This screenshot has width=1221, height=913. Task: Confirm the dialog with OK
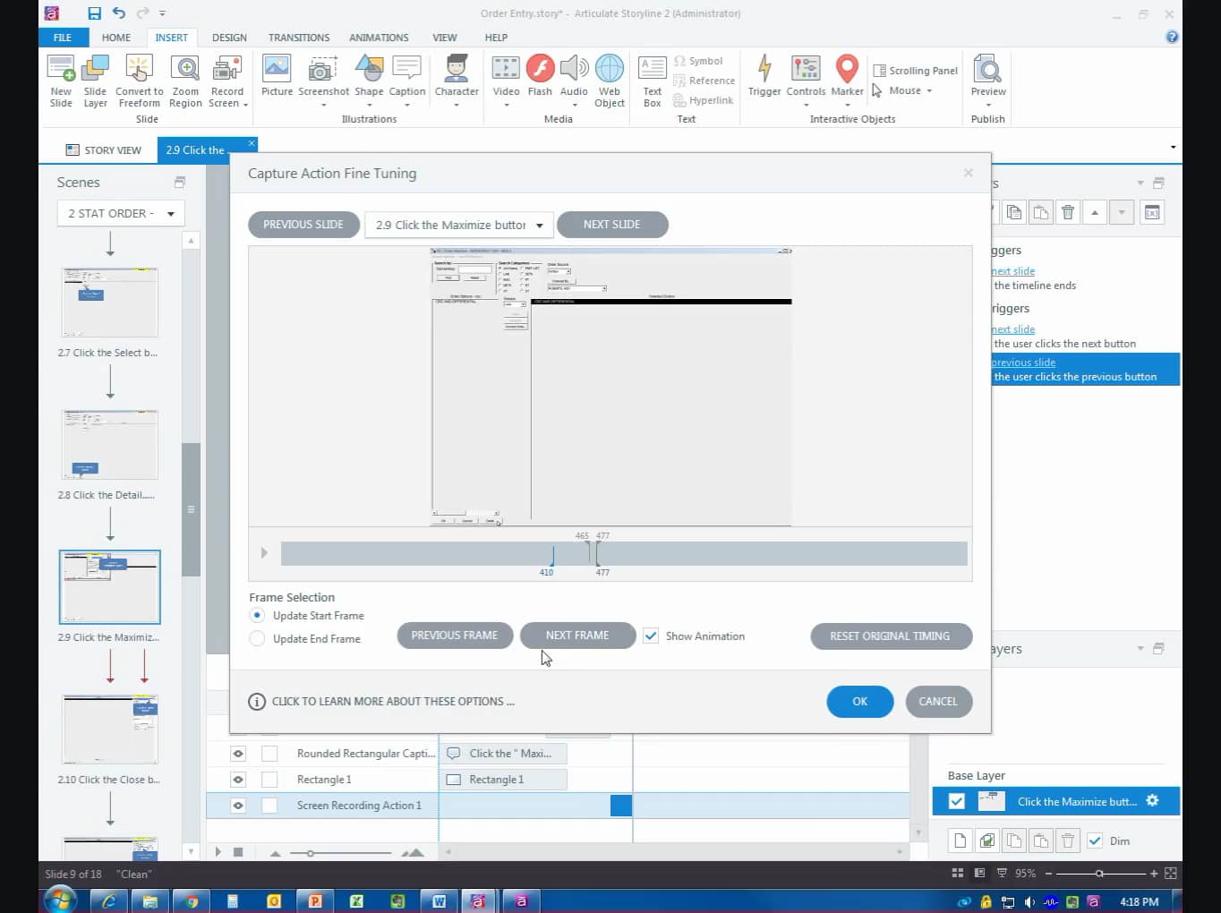click(860, 702)
